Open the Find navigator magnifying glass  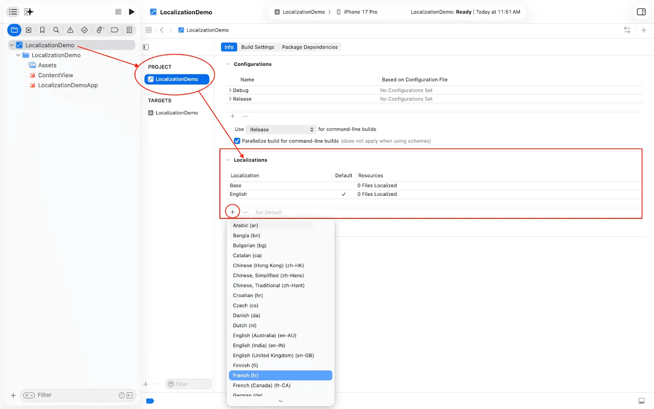pos(56,30)
